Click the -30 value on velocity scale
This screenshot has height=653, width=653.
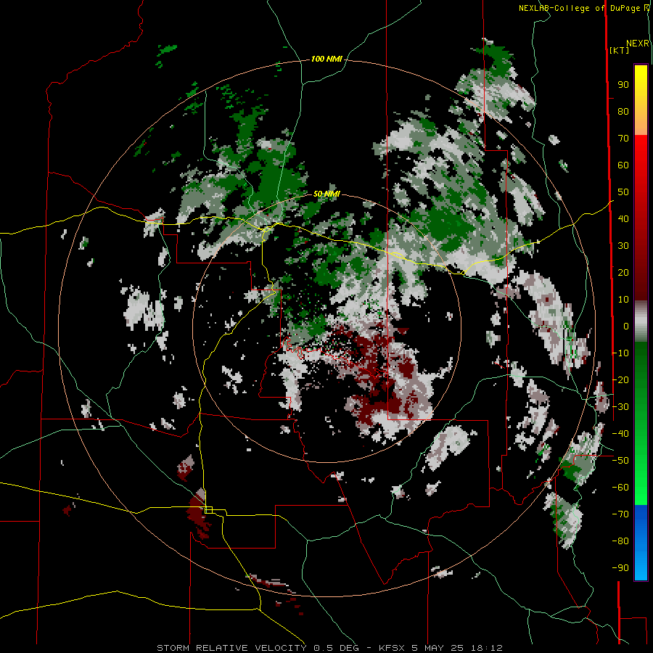[620, 406]
